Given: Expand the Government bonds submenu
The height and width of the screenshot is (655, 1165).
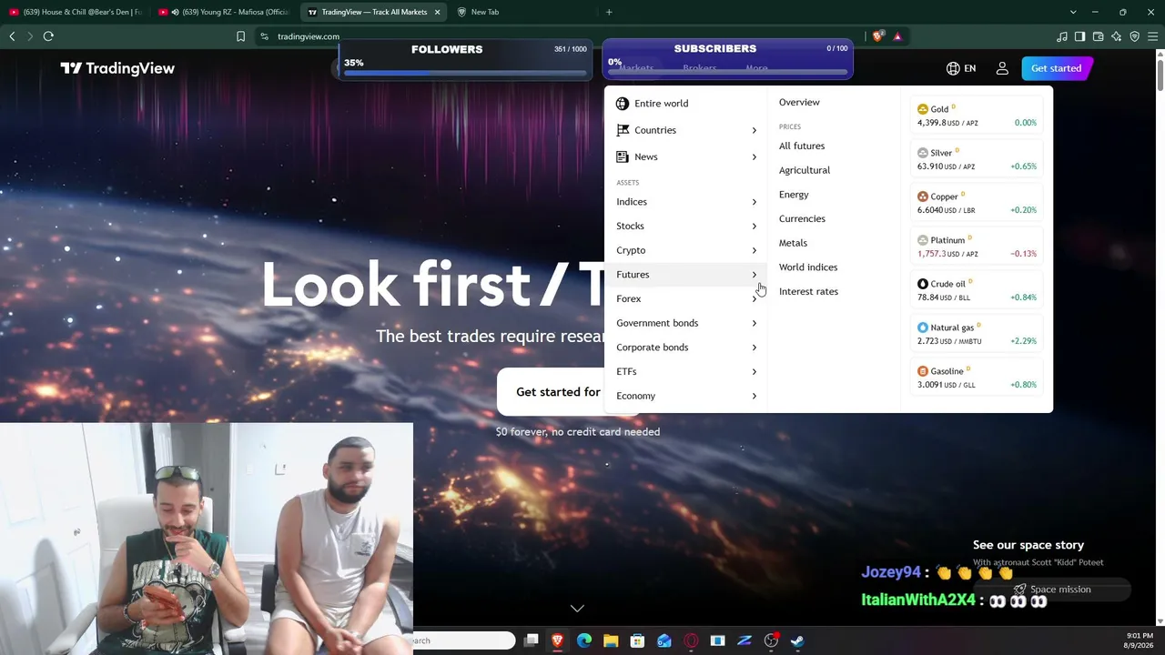Looking at the screenshot, I should [686, 323].
